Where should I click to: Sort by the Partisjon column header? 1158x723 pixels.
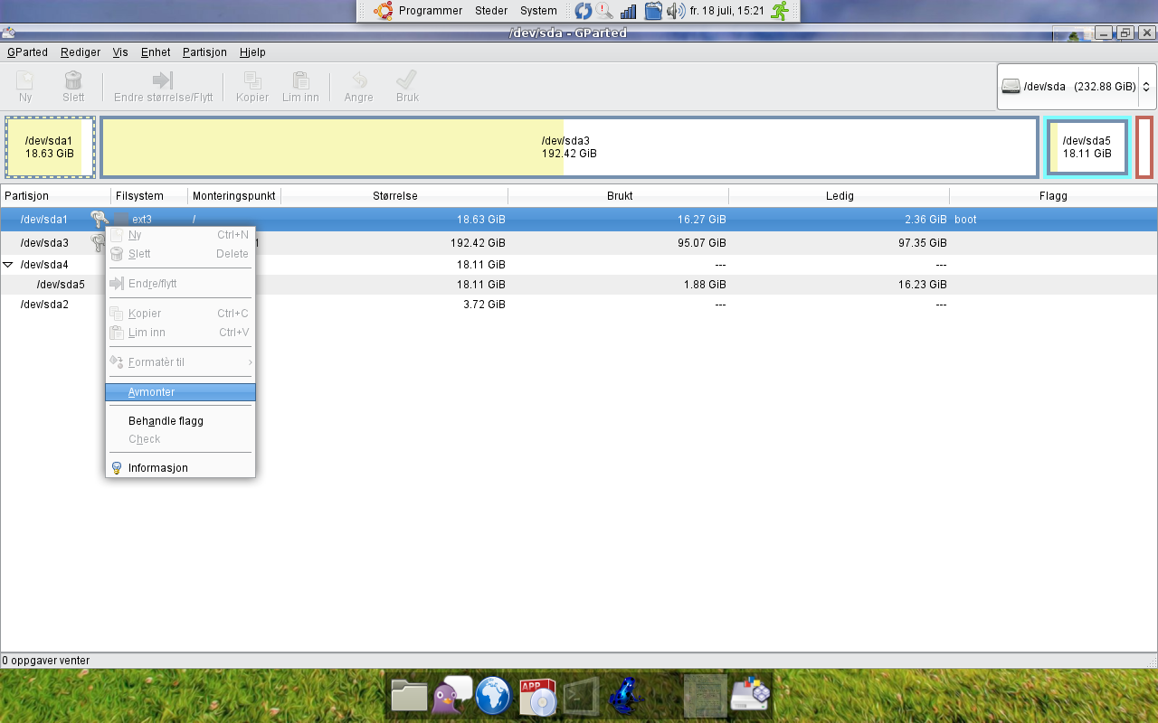pyautogui.click(x=55, y=196)
